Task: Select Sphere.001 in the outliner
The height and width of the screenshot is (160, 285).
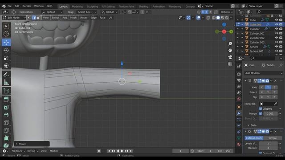Action: pos(256,52)
